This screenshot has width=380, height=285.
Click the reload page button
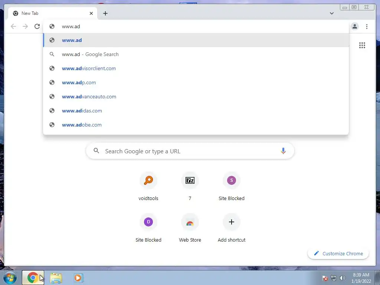point(37,26)
